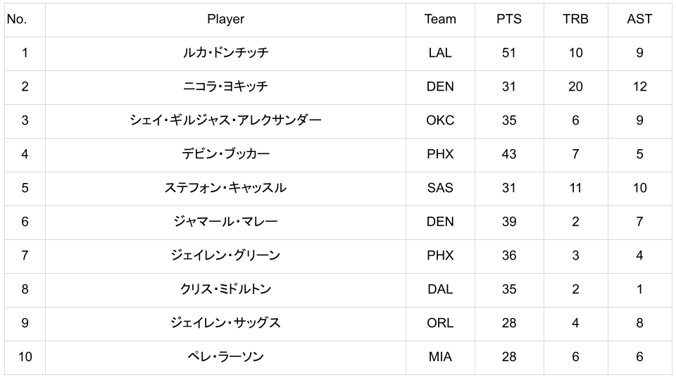
Task: Click the LAL team cell
Action: pos(440,53)
